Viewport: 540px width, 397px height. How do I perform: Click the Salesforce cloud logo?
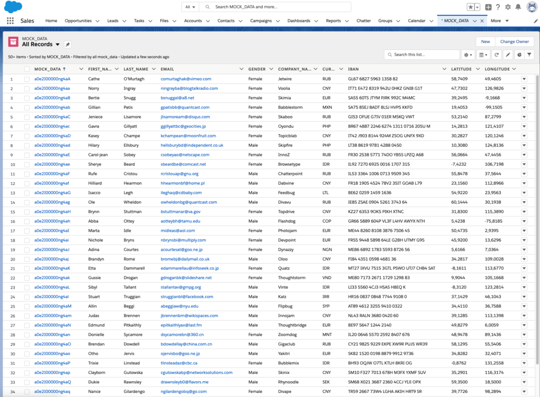tap(13, 7)
